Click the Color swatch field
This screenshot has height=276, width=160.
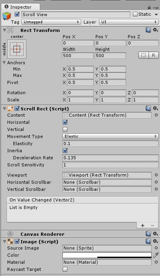point(107,255)
